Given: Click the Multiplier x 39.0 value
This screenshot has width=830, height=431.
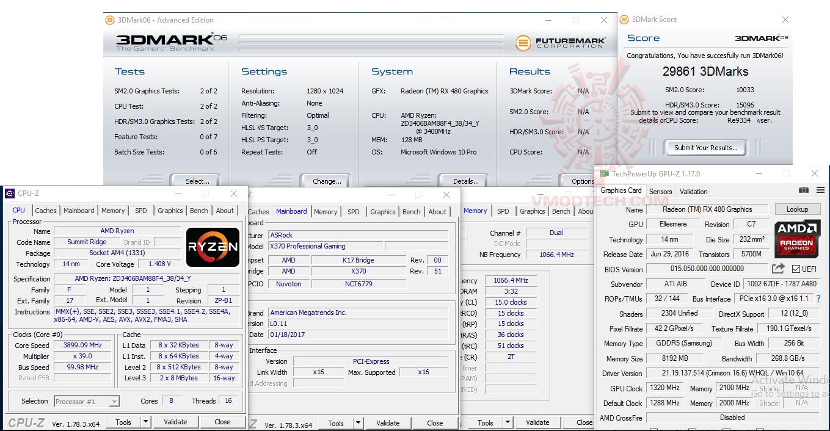Looking at the screenshot, I should 84,357.
